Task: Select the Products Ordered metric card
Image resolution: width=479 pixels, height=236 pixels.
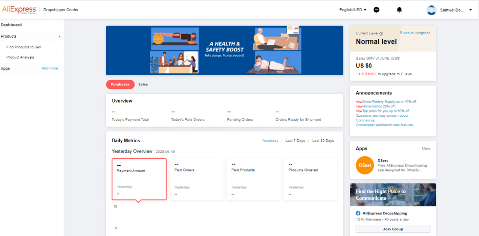Action: click(311, 179)
